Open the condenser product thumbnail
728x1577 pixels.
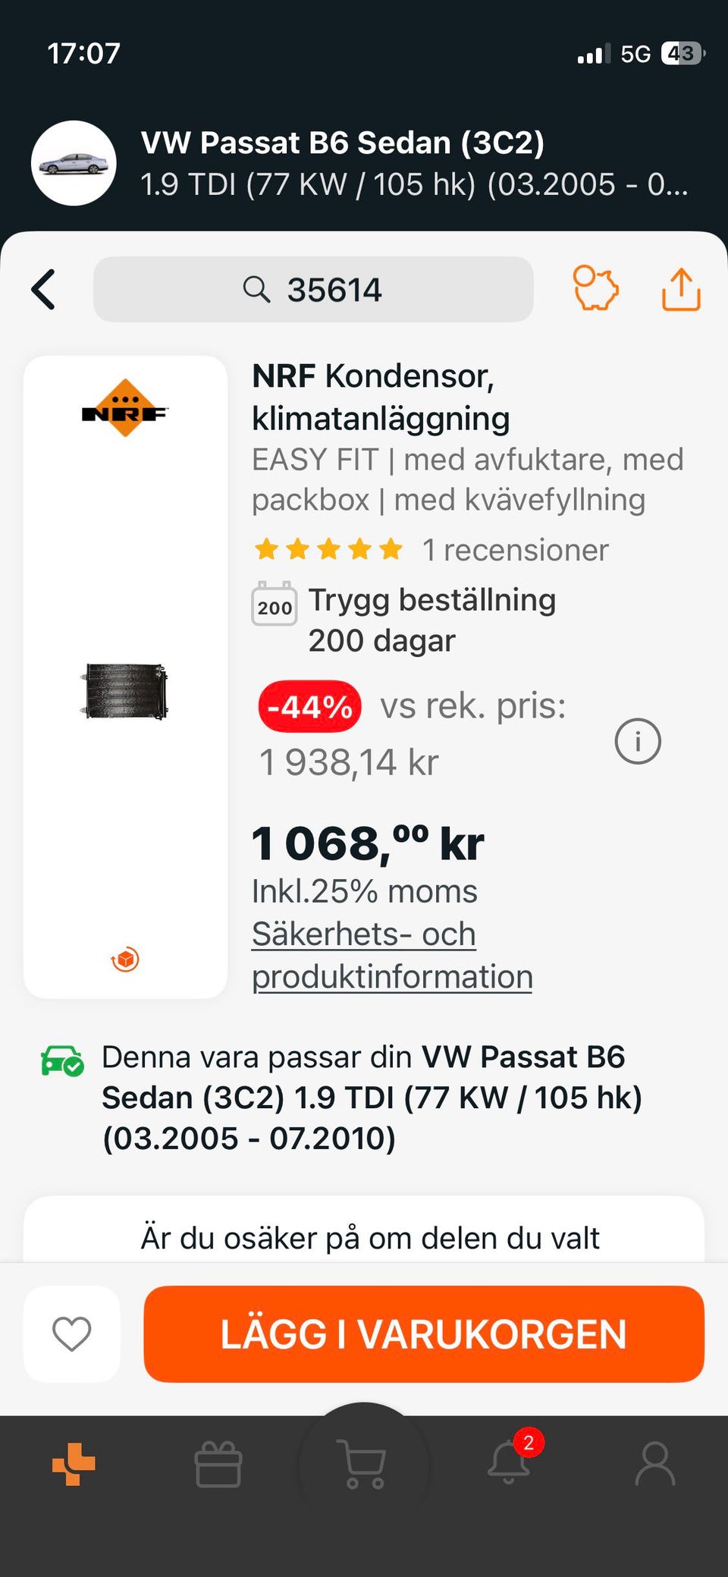pos(125,691)
